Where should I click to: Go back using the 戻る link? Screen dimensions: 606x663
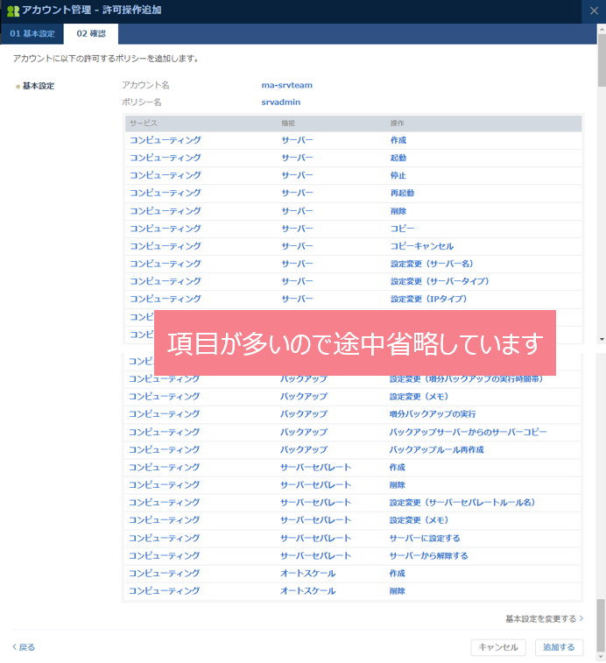click(x=25, y=647)
